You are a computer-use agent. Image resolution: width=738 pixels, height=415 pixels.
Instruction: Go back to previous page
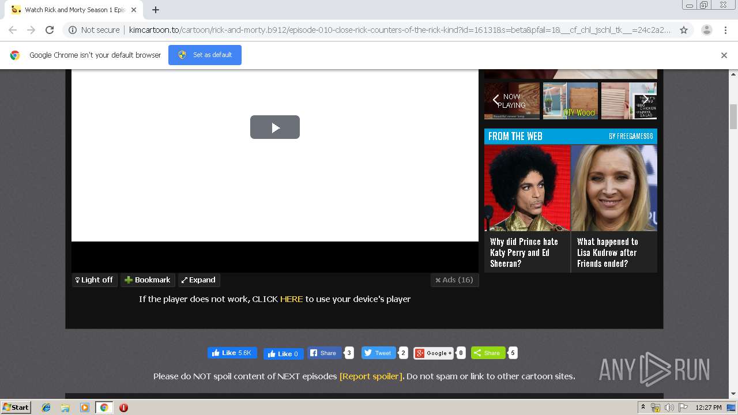[13, 30]
